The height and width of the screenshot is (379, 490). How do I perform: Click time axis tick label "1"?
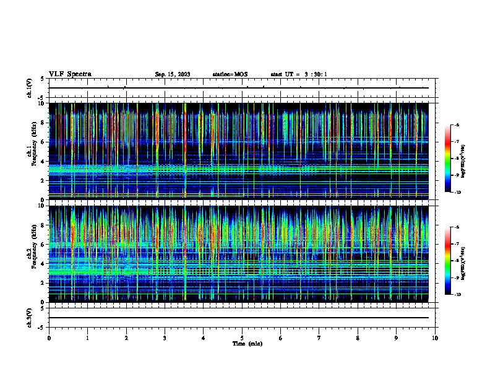[x=87, y=338]
